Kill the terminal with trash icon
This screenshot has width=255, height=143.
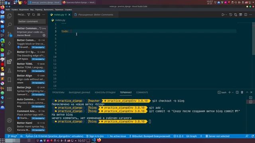pos(242,92)
